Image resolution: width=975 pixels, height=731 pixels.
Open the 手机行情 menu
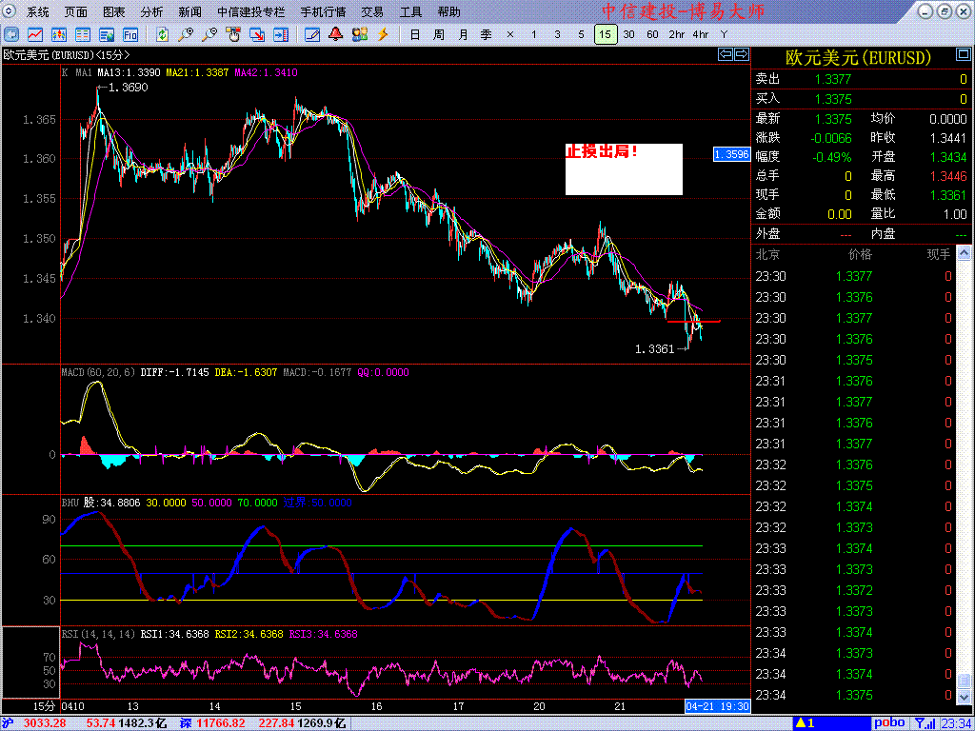coord(326,11)
